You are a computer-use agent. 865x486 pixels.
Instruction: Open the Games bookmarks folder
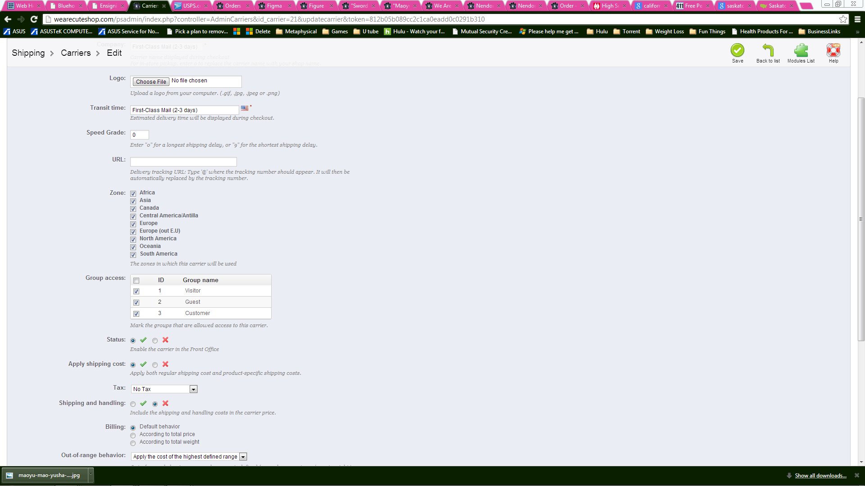(335, 31)
